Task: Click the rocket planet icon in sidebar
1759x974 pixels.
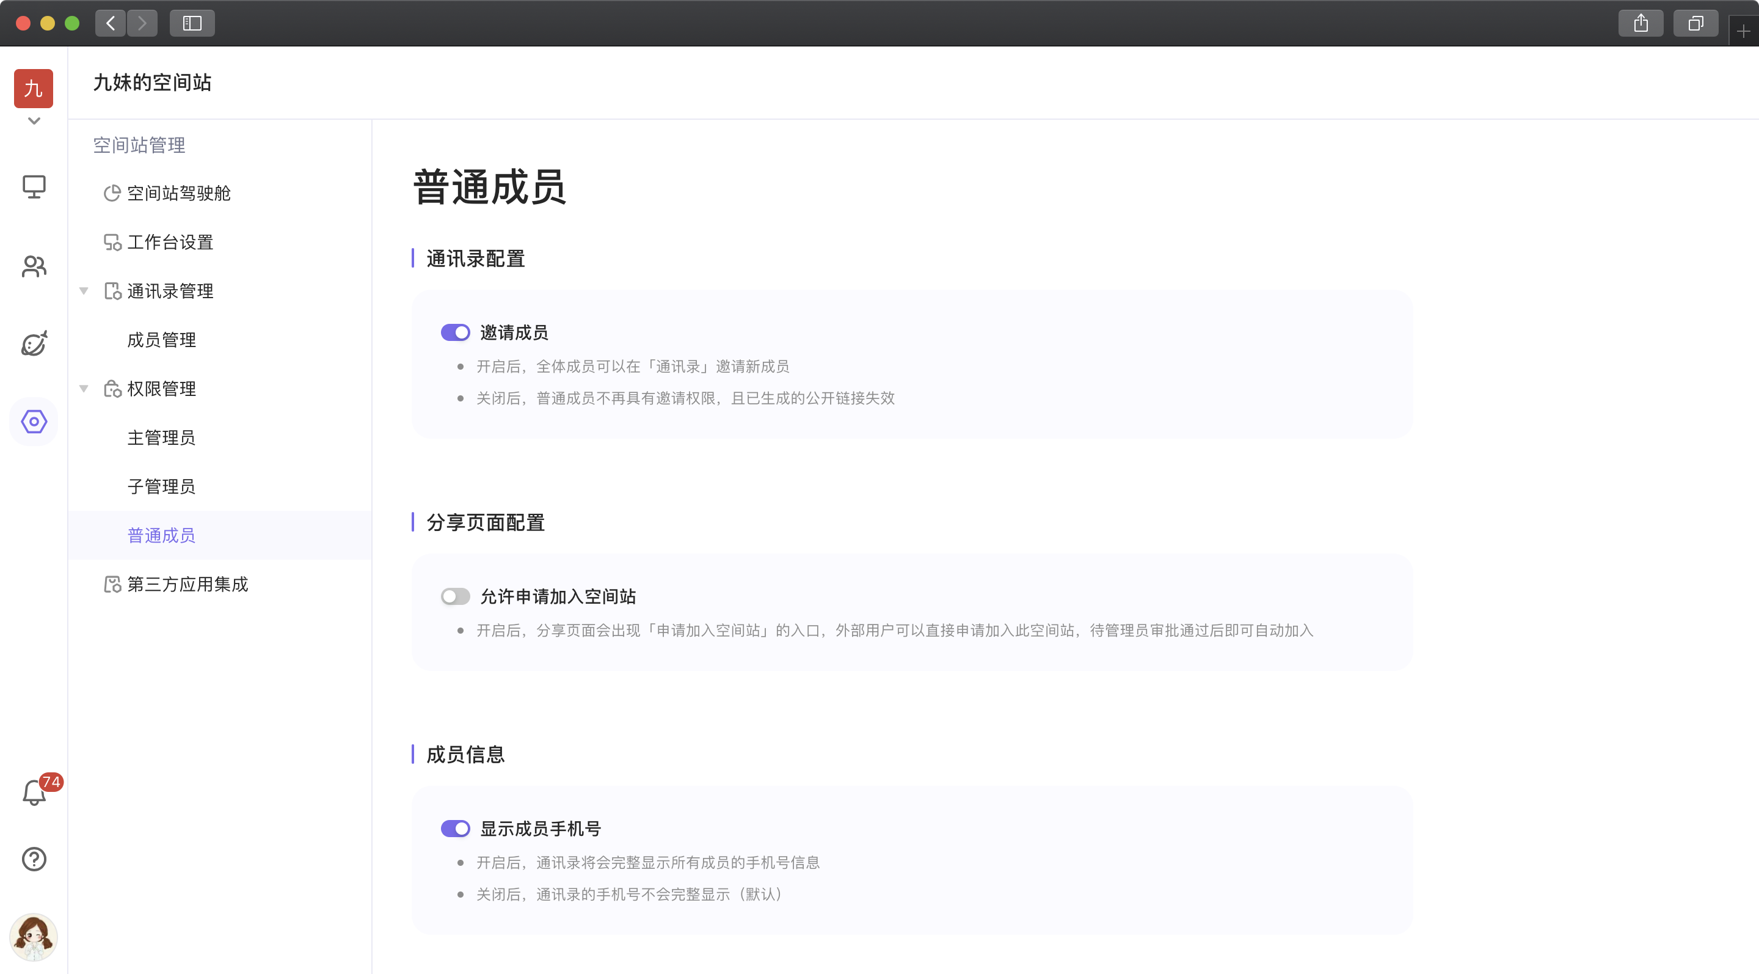Action: tap(34, 343)
